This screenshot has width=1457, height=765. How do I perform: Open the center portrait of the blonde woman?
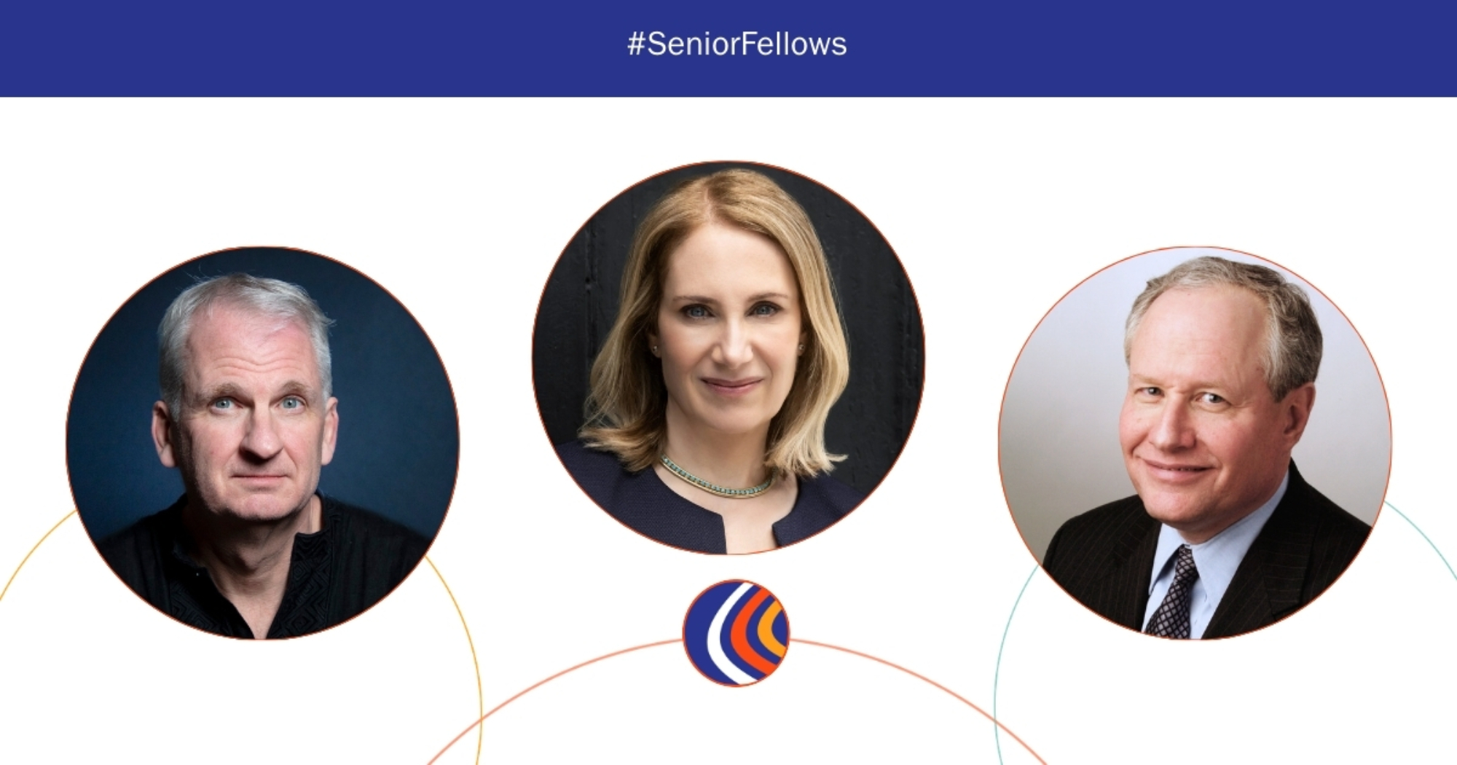pyautogui.click(x=728, y=358)
